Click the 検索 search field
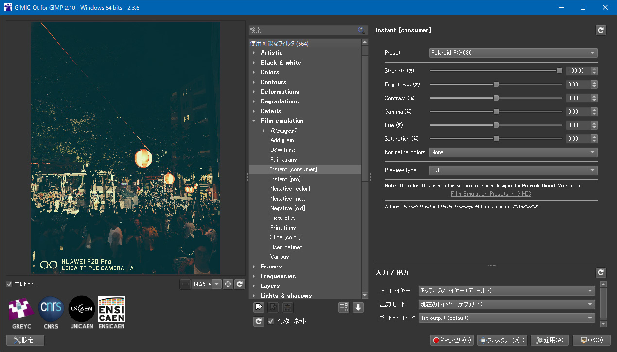This screenshot has height=352, width=617. (x=307, y=30)
